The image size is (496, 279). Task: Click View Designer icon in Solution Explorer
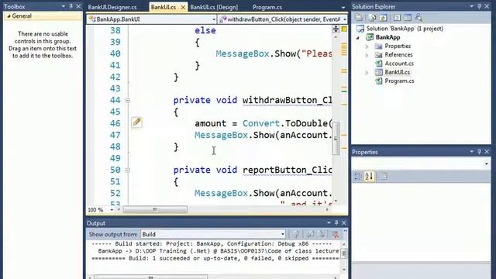(408, 18)
